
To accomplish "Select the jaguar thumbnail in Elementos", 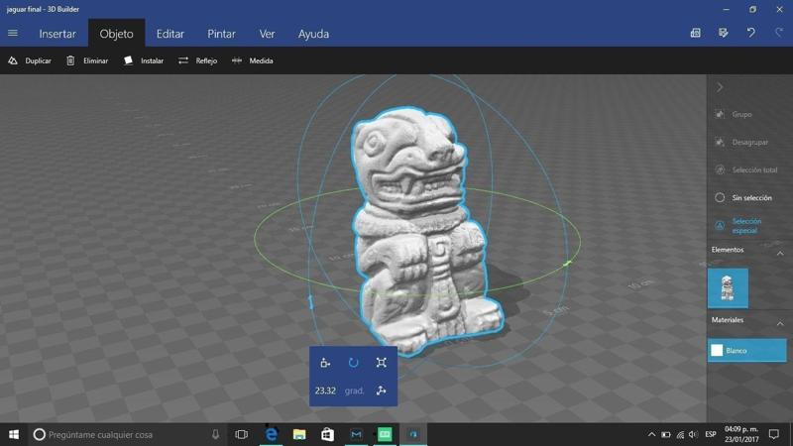I will point(728,288).
